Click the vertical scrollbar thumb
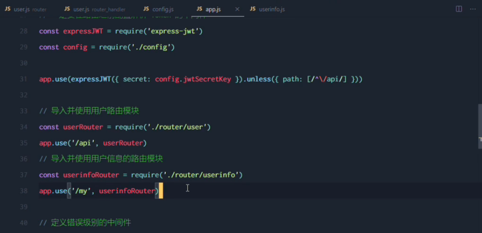This screenshot has width=482, height=233. coord(480,126)
